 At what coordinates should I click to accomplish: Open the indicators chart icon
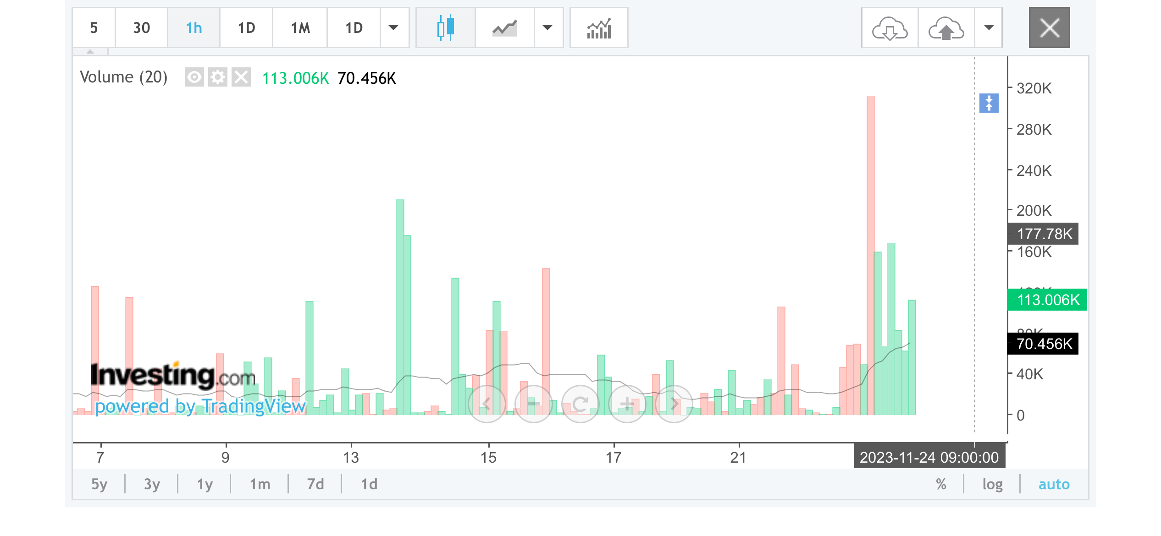599,28
